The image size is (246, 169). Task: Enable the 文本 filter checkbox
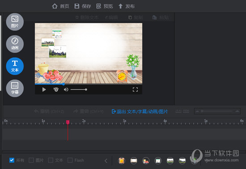(x=51, y=160)
